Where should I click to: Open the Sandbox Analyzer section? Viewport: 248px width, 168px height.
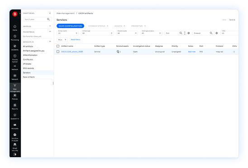[x=15, y=137]
